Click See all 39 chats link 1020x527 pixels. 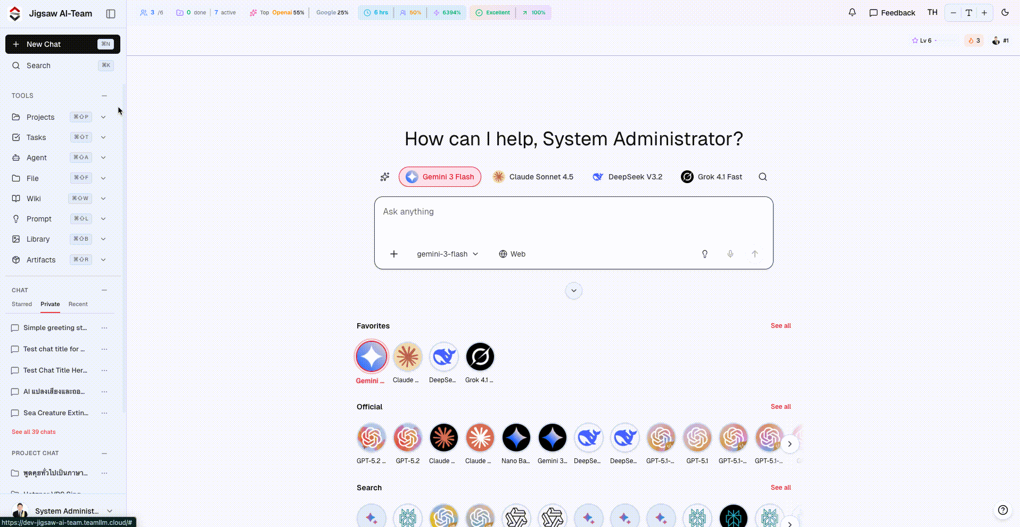click(x=34, y=432)
